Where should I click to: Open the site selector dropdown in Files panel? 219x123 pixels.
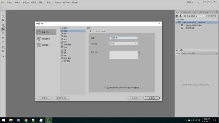click(x=194, y=16)
